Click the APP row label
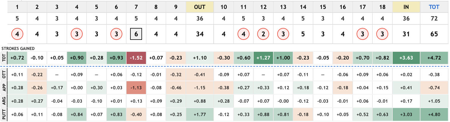This screenshot has height=122, width=450. (x=3, y=88)
